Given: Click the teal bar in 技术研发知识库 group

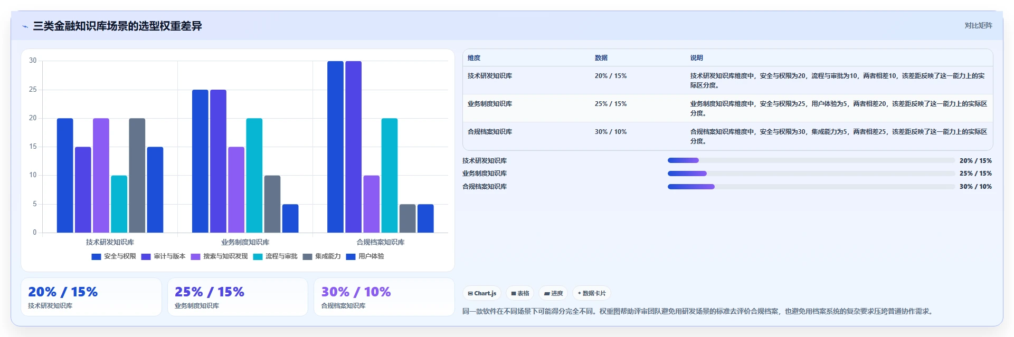Looking at the screenshot, I should [119, 204].
